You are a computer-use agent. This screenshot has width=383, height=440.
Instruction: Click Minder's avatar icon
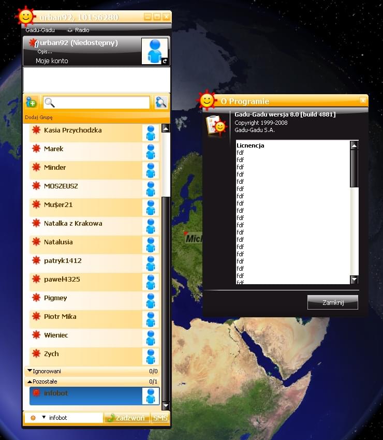click(151, 170)
